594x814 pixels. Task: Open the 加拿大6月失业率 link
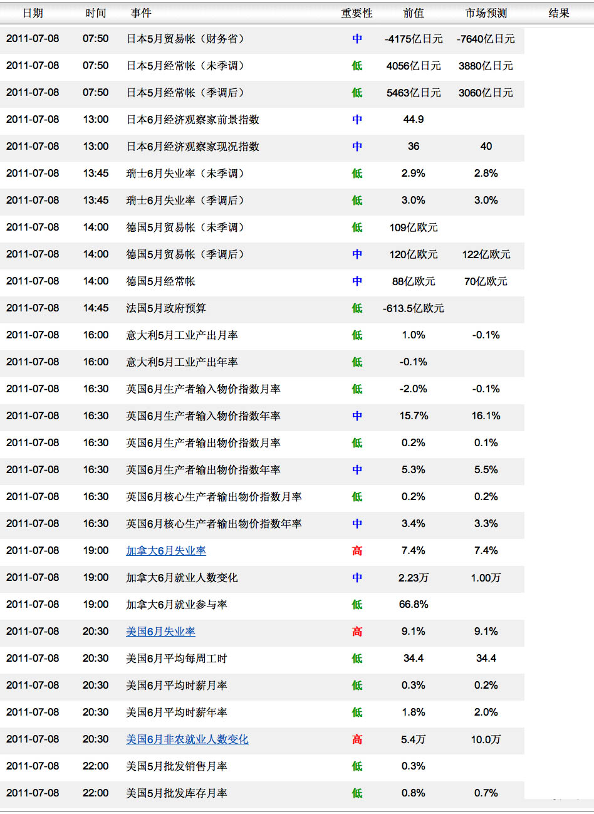[x=166, y=551]
